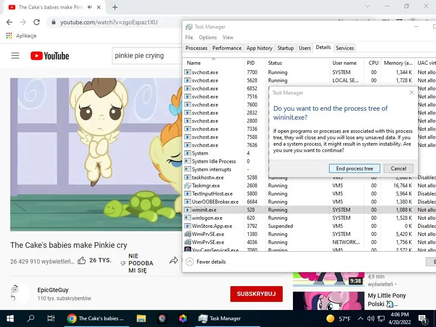This screenshot has height=327, width=436.
Task: Share the video with arrow icon
Action: coord(174,261)
